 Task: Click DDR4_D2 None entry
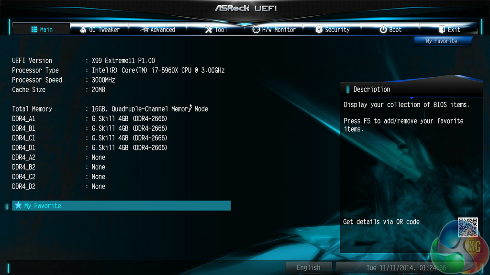coord(99,186)
